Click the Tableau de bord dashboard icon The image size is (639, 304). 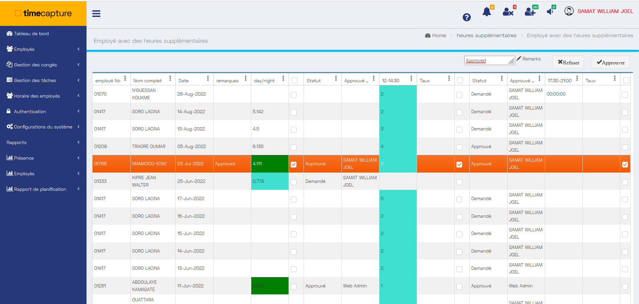(10, 34)
